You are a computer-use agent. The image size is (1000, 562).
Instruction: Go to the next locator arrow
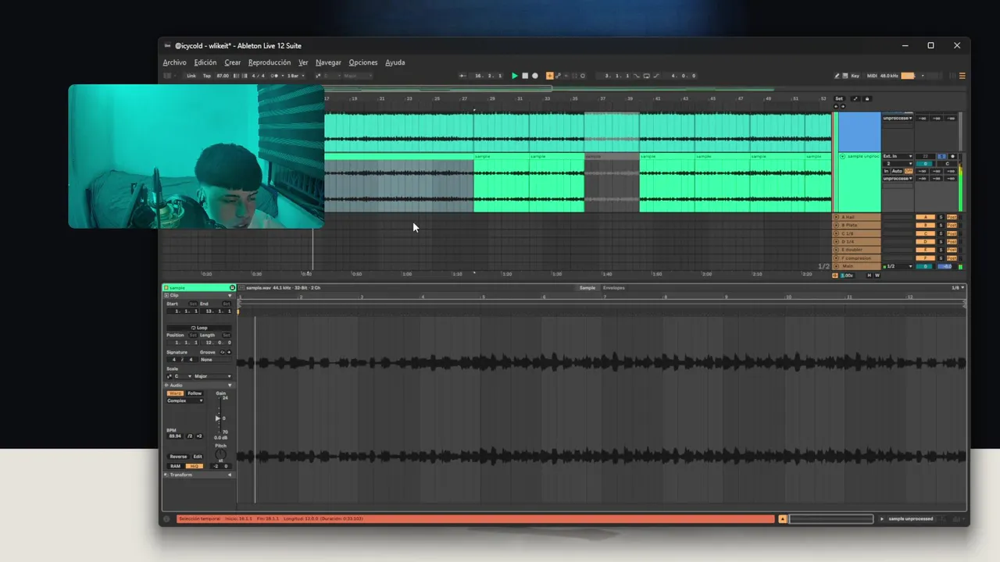(843, 106)
